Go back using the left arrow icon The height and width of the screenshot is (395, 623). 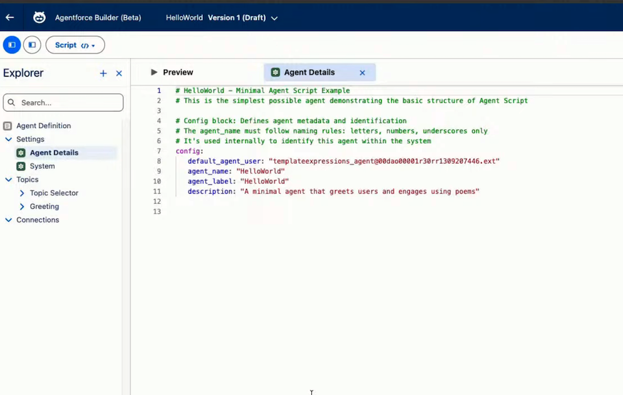10,18
